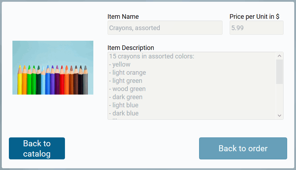The image size is (296, 170).
Task: Click the Item Name input field
Action: 165,28
